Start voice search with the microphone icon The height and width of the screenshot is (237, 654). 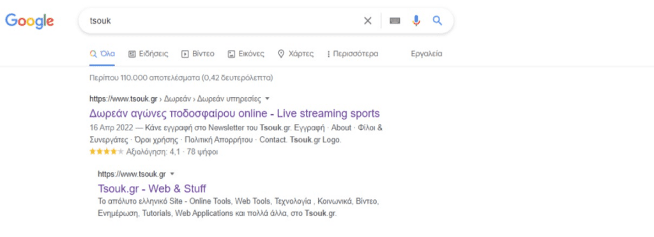(416, 20)
